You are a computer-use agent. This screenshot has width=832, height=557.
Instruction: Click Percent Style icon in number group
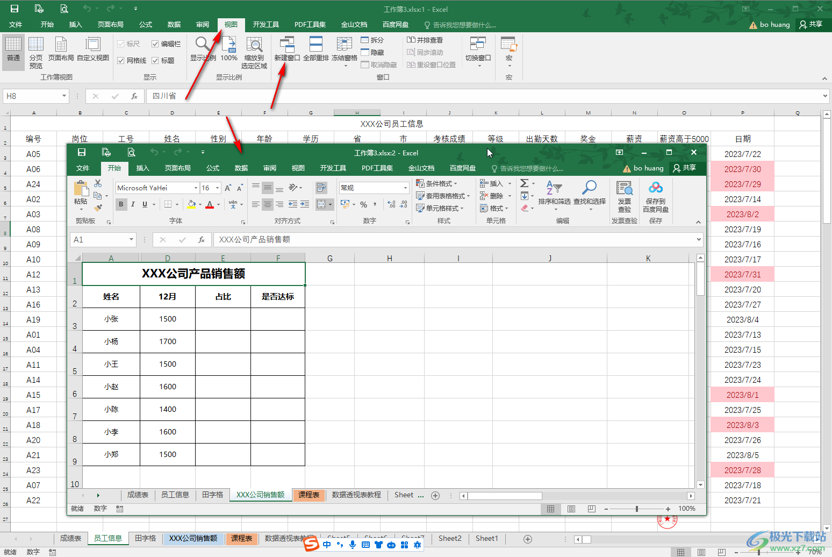364,204
